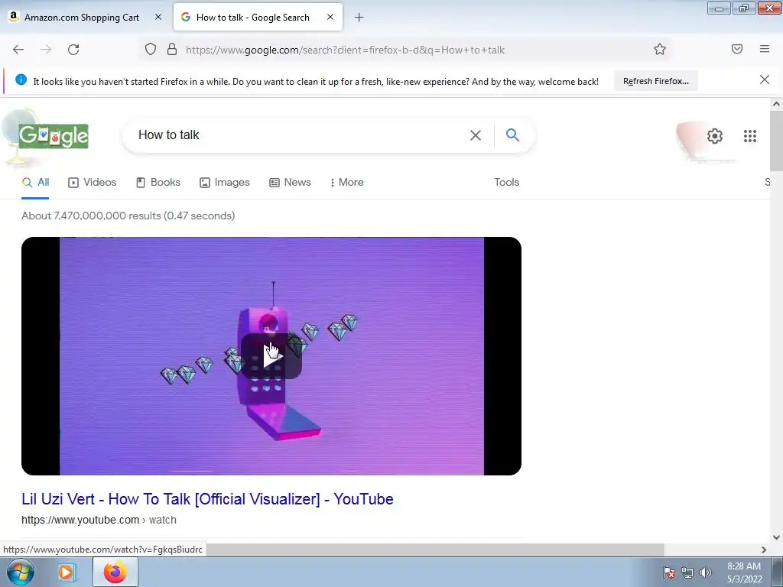View site security via the padlock icon
The height and width of the screenshot is (587, 783).
click(x=172, y=50)
